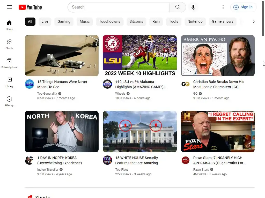
Task: Open the White House security thumbnail
Action: click(x=140, y=132)
